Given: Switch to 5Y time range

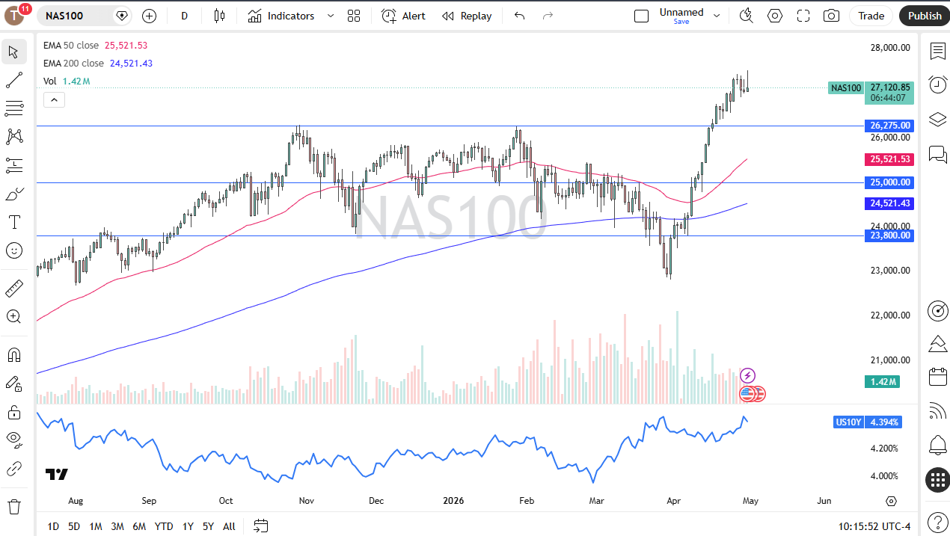Looking at the screenshot, I should click(208, 526).
